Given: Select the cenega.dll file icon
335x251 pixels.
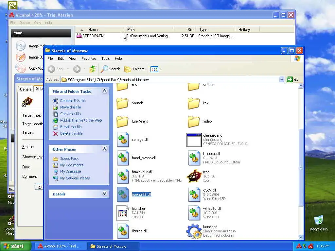Looking at the screenshot, I should click(123, 140).
